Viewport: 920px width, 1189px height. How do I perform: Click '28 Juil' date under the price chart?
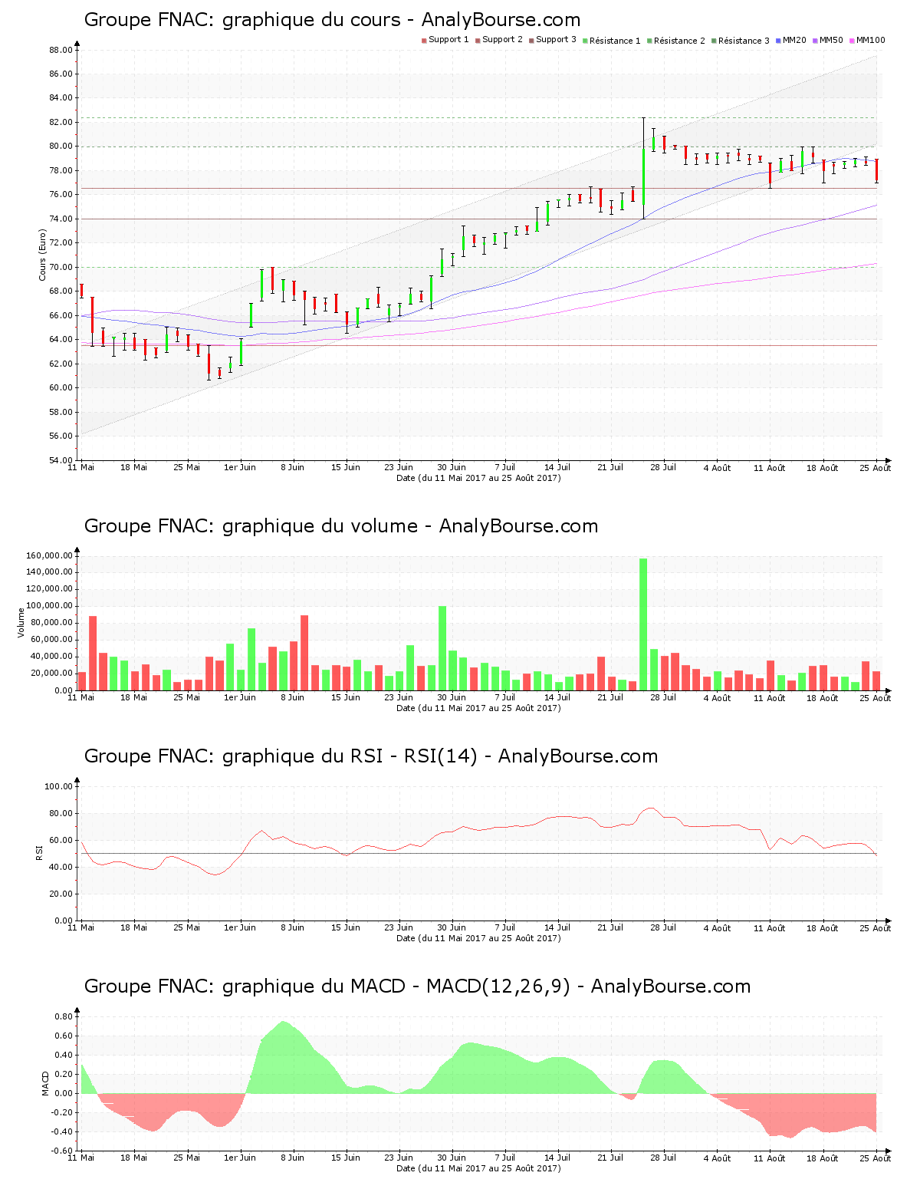[x=663, y=467]
